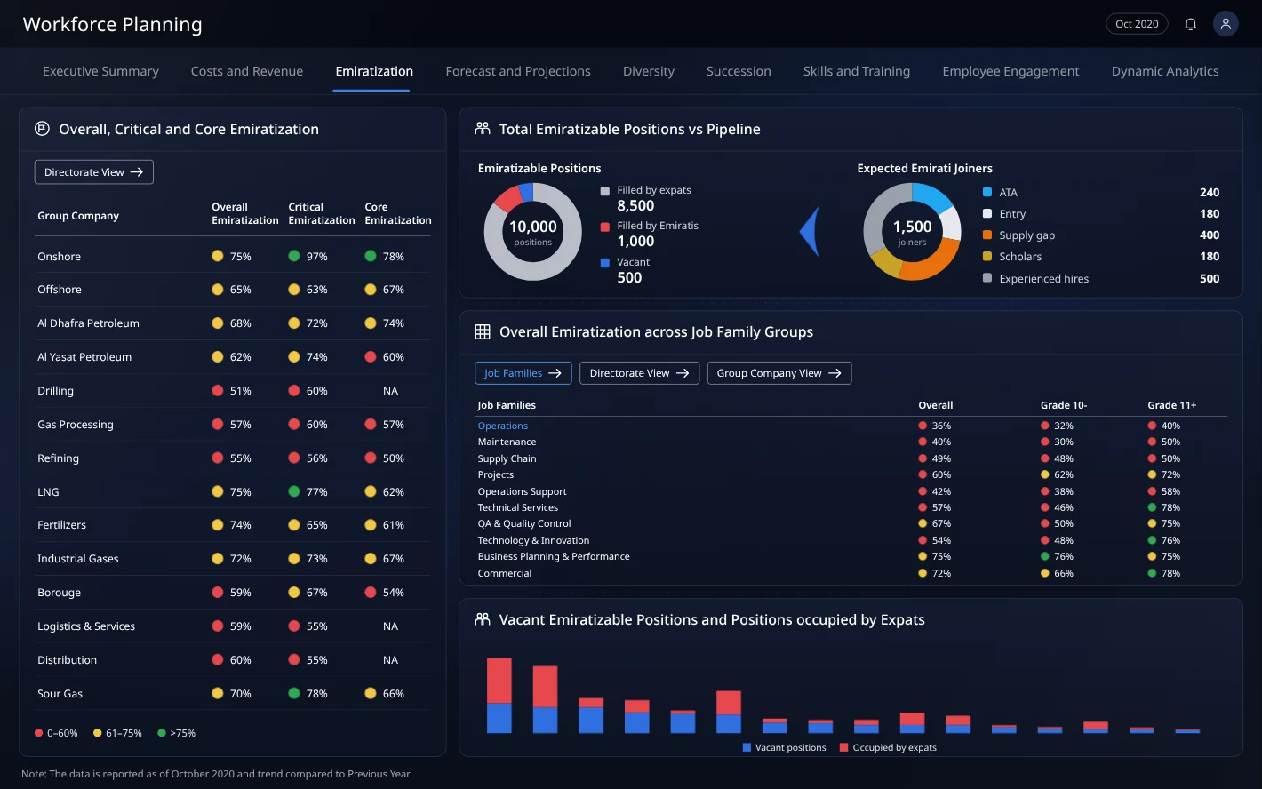Open the Group Company View button
This screenshot has height=789, width=1262.
tap(779, 373)
